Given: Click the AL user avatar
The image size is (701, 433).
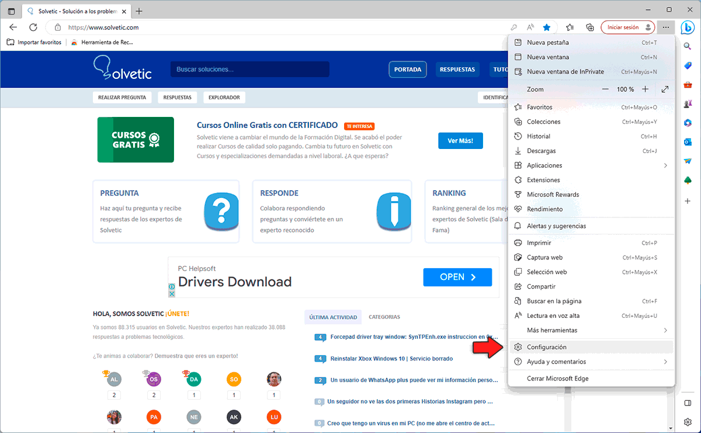Looking at the screenshot, I should point(115,379).
